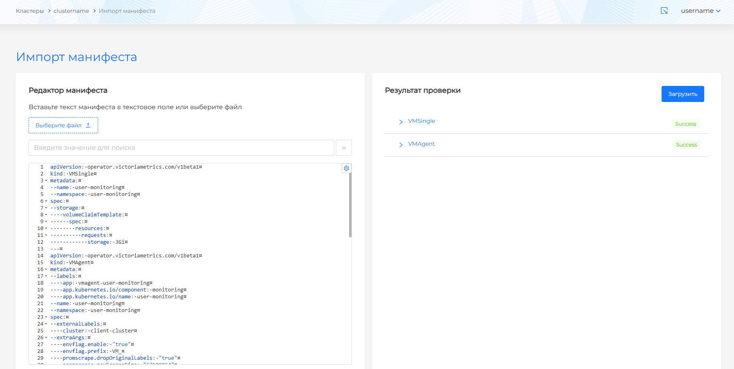Screen dimensions: 734x369
Task: Fold the labels block on line 17
Action: [46, 276]
